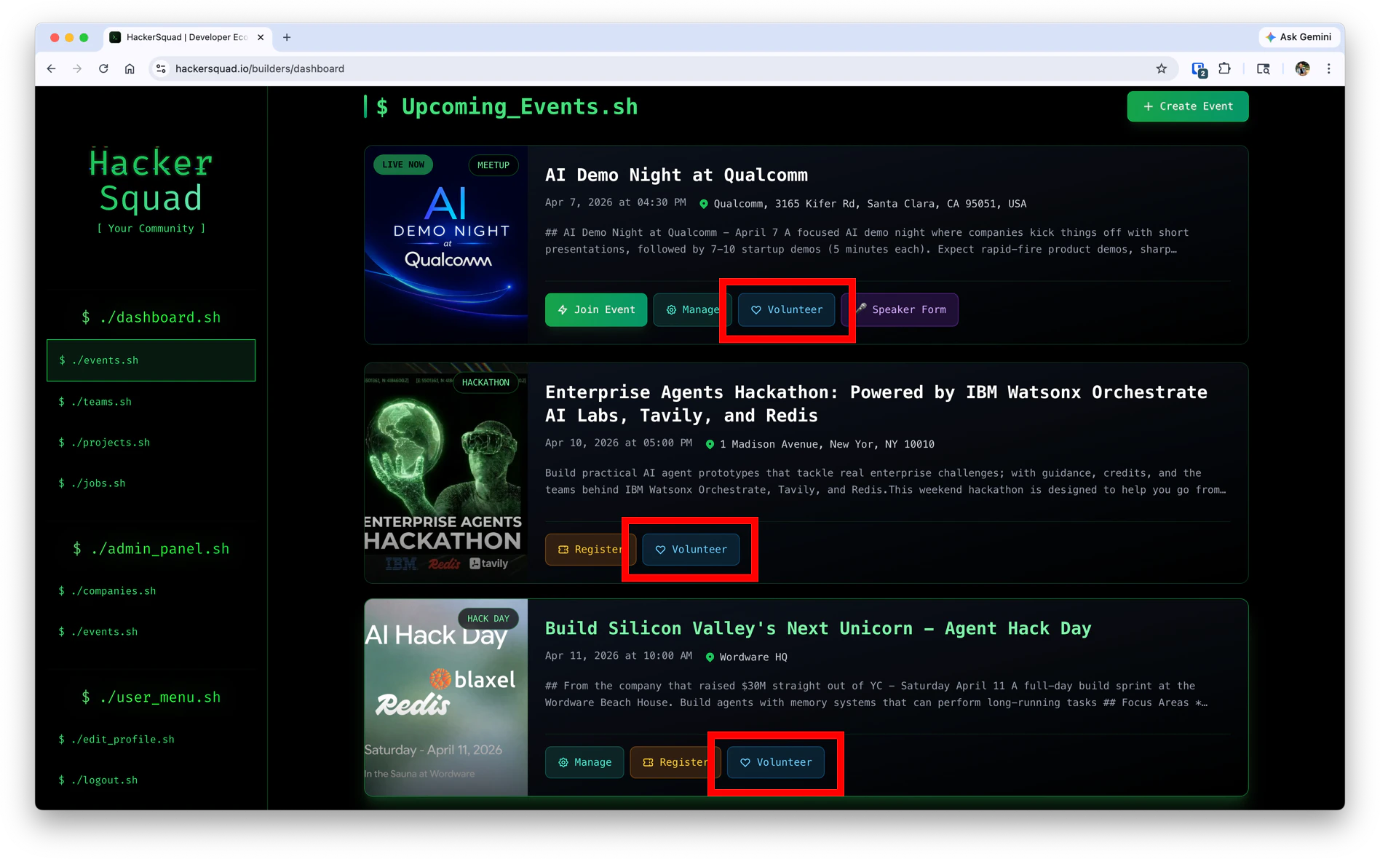Volunteer for AI Demo Night at Qualcomm
The image size is (1380, 859).
coord(786,309)
